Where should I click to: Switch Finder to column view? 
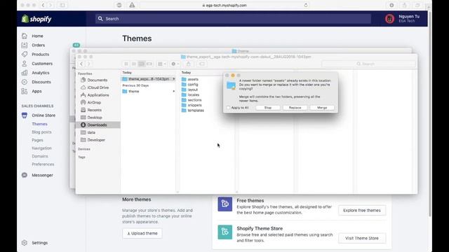[x=142, y=64]
